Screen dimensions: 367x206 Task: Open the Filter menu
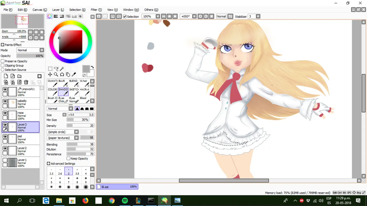point(96,10)
